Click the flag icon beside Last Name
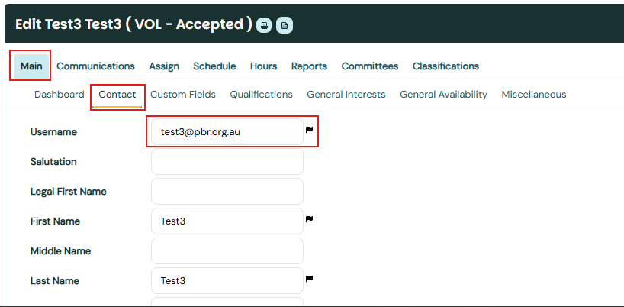This screenshot has height=307, width=624. coord(310,279)
